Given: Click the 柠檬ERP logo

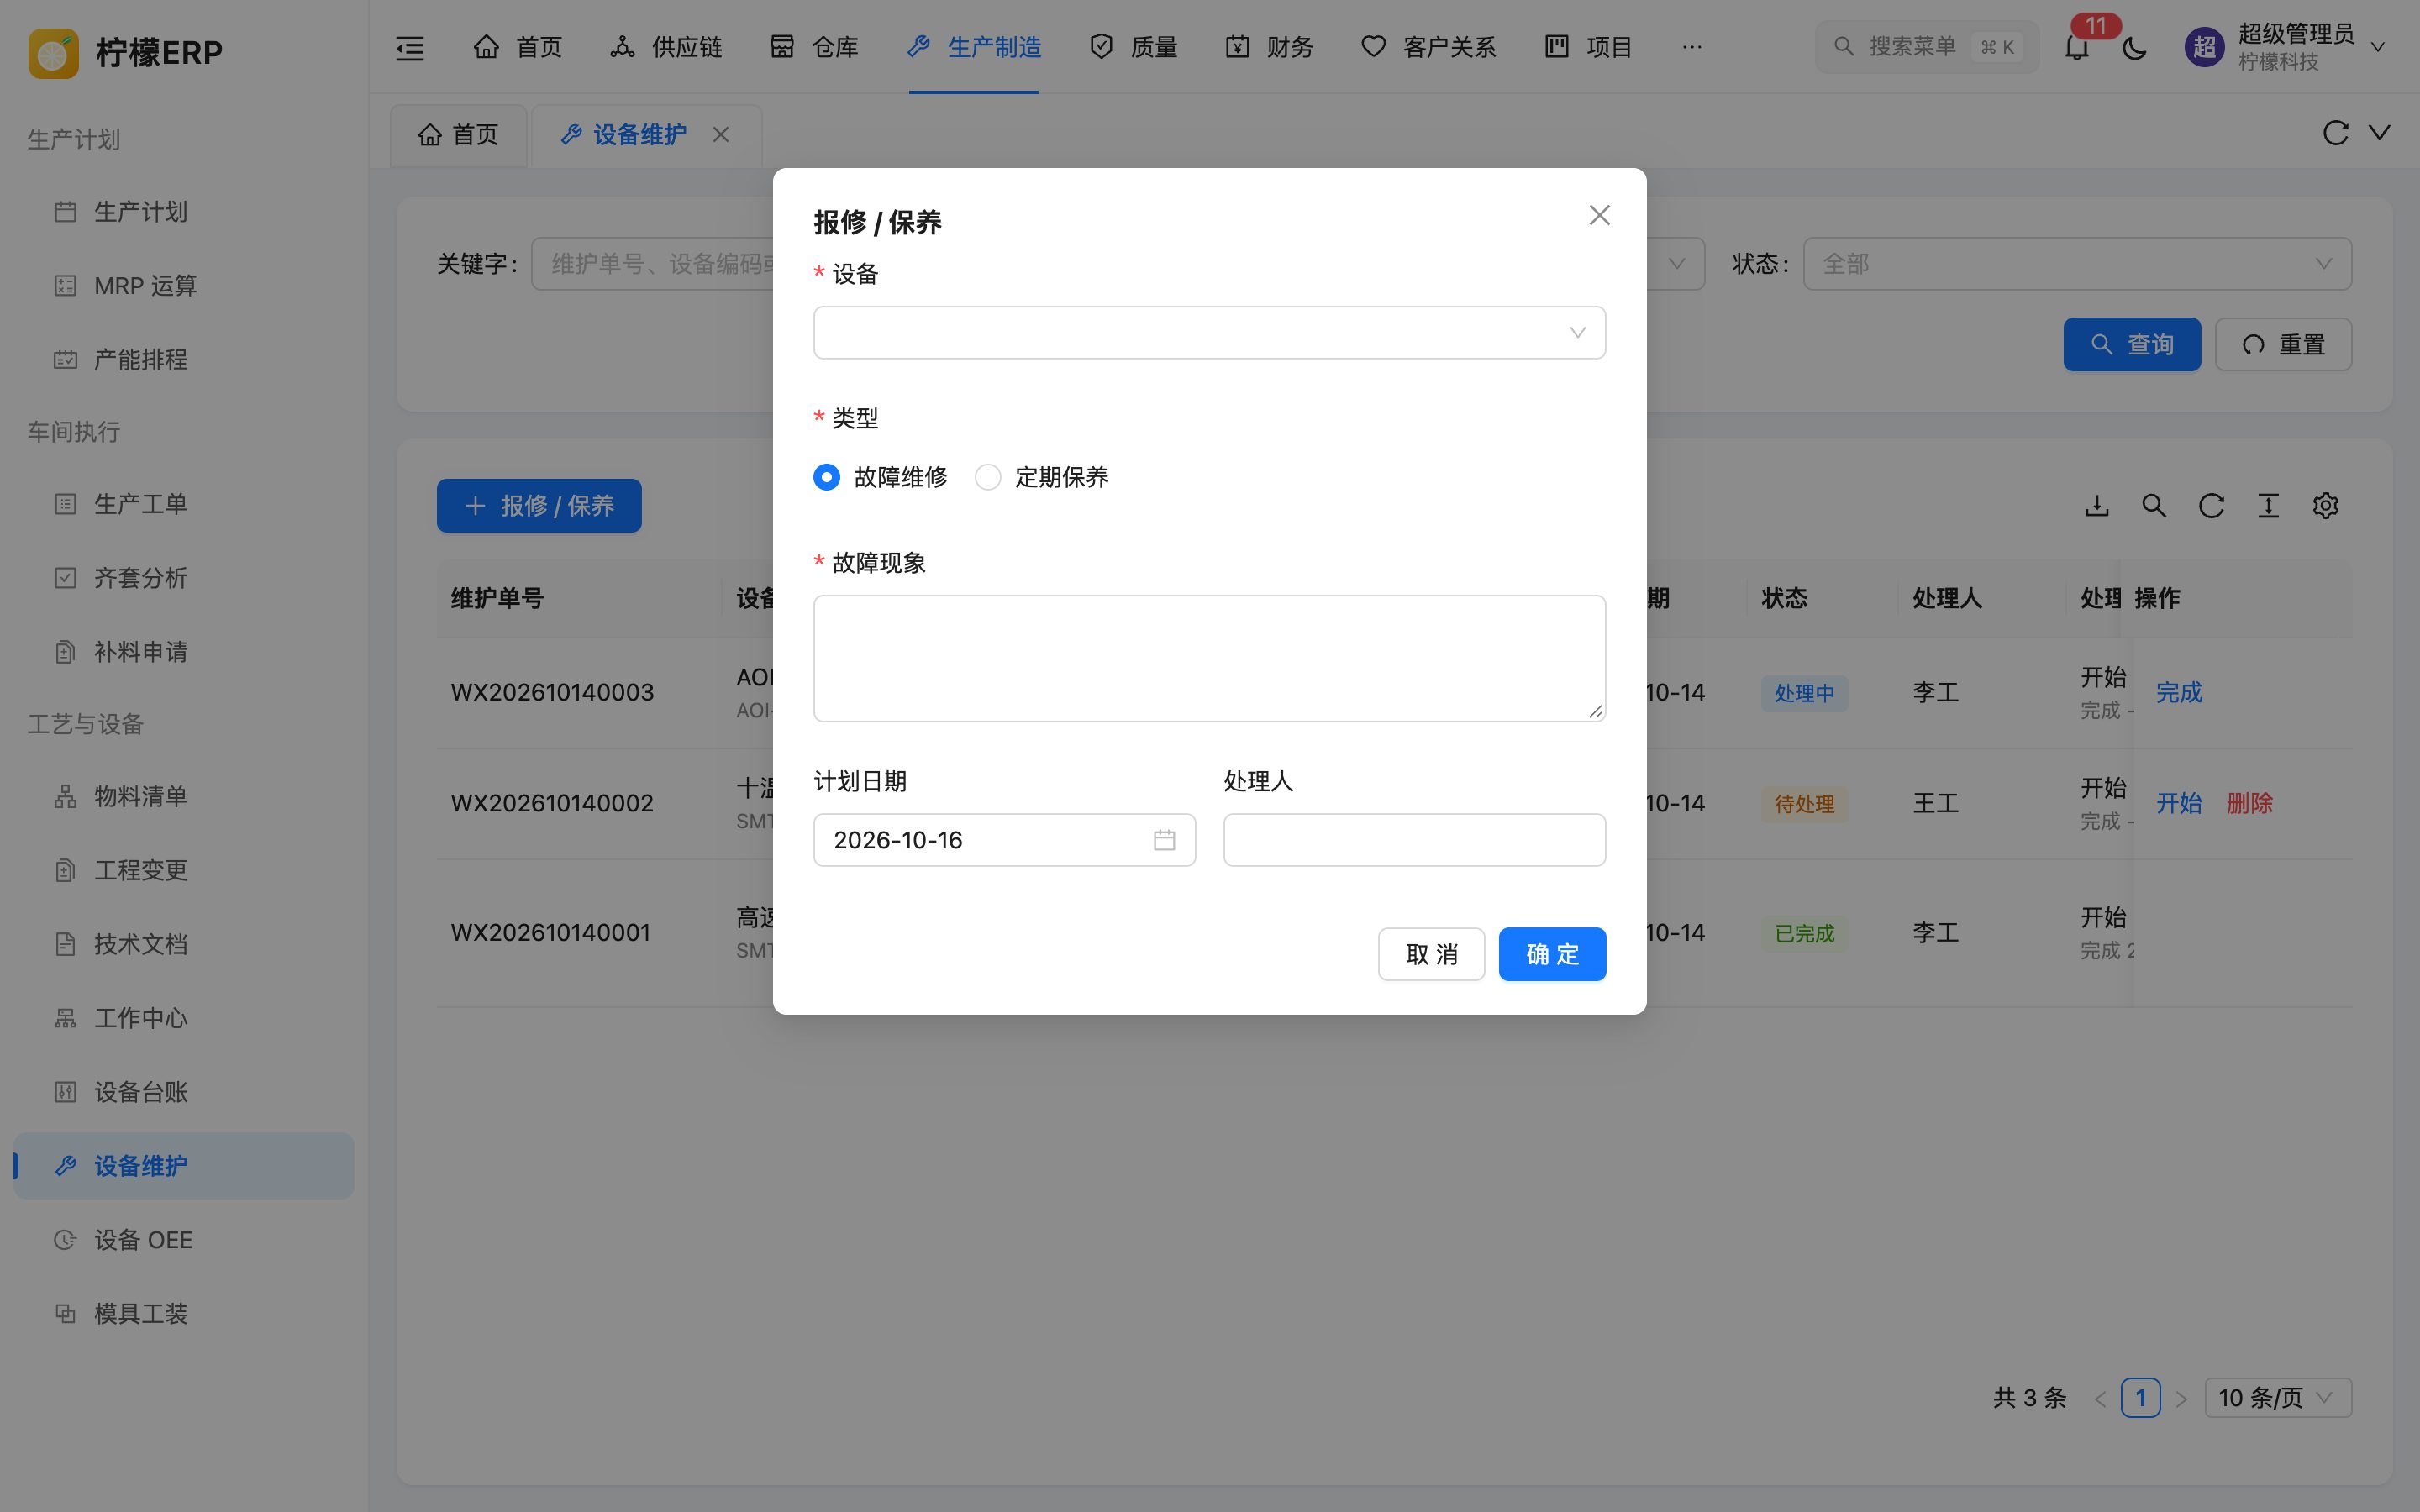Looking at the screenshot, I should pos(126,52).
